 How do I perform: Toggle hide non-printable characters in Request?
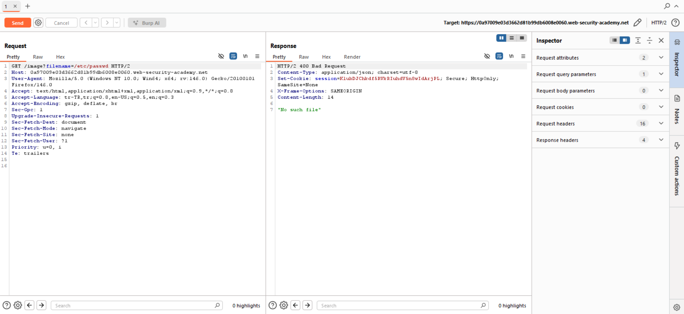[221, 56]
